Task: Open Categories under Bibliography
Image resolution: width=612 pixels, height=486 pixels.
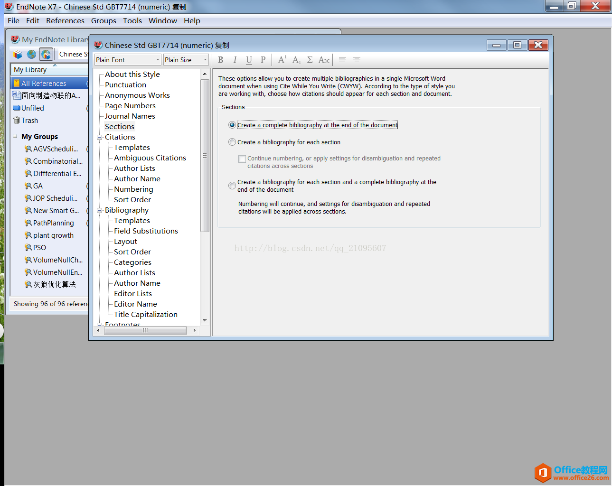Action: pyautogui.click(x=132, y=262)
